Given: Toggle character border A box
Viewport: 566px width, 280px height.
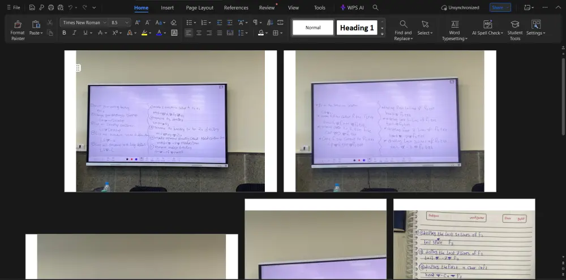Looking at the screenshot, I should pyautogui.click(x=174, y=33).
